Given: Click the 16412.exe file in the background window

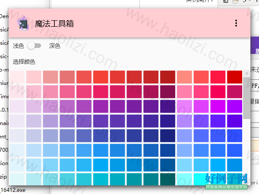Looking at the screenshot, I should tap(13, 190).
